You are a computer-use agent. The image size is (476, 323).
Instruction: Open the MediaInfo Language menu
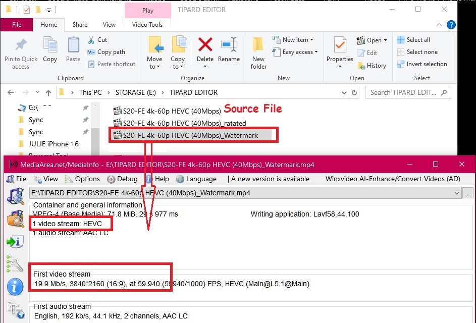(x=196, y=179)
